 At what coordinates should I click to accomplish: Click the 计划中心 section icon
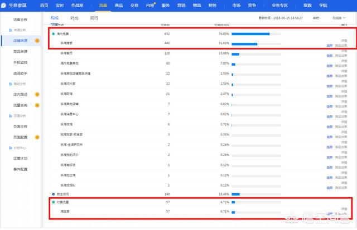coord(9,148)
